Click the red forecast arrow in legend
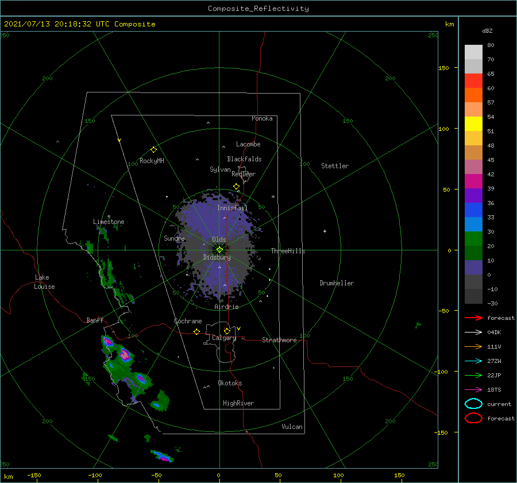Image resolution: width=517 pixels, height=483 pixels. [473, 318]
